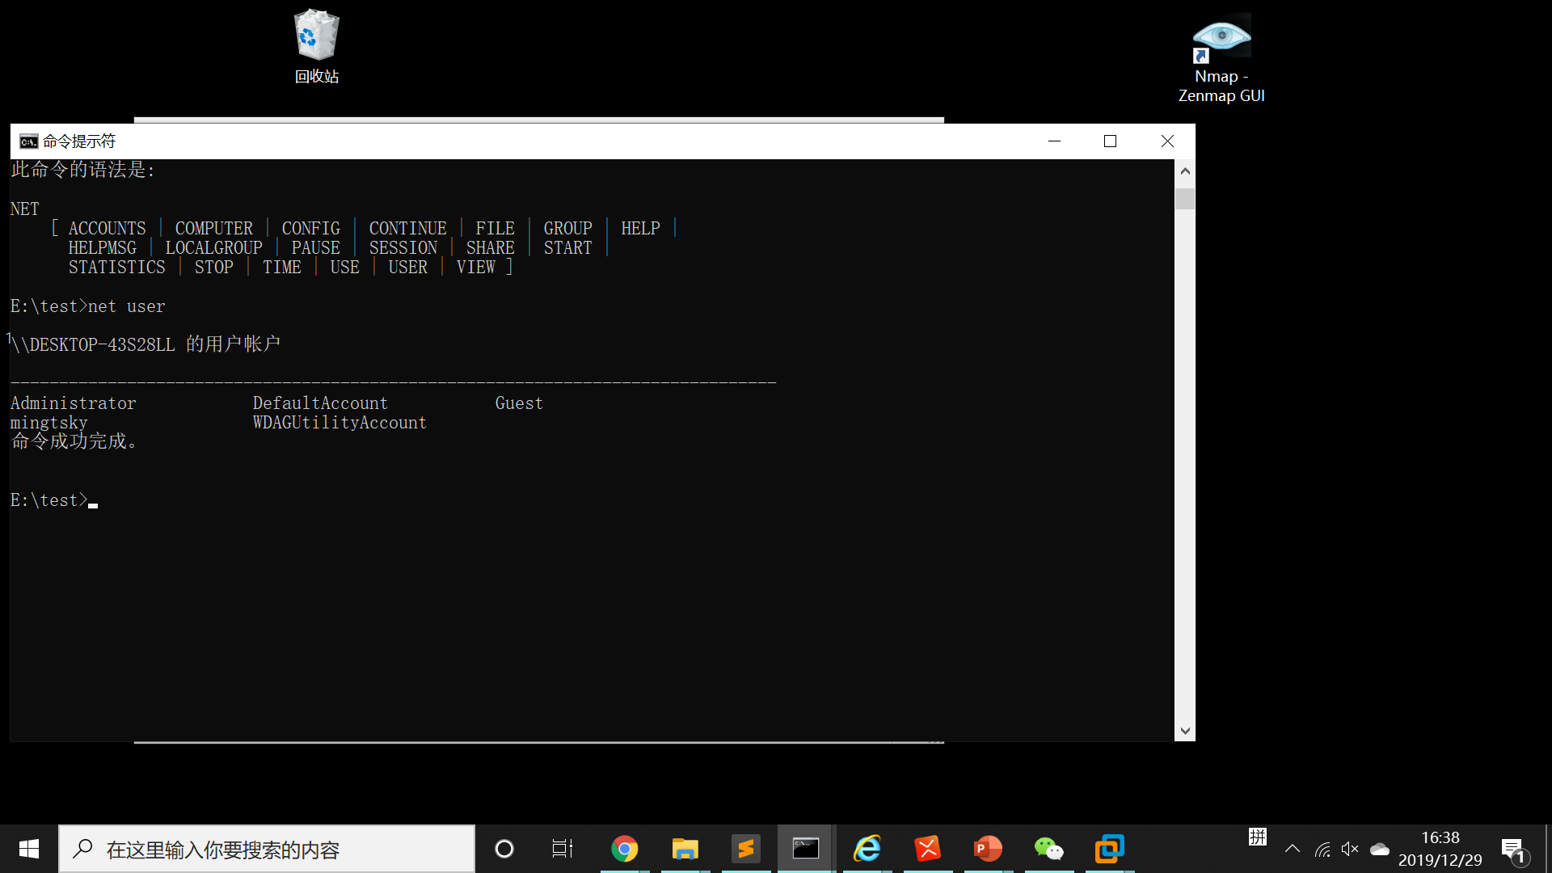Open the notification action center
Viewport: 1552px width, 873px height.
[1513, 849]
